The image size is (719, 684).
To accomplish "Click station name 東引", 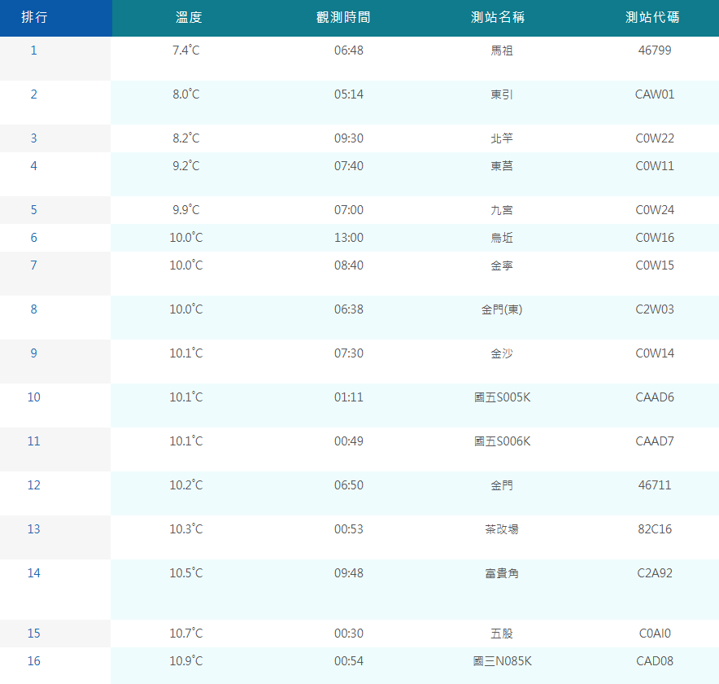I will coord(502,94).
